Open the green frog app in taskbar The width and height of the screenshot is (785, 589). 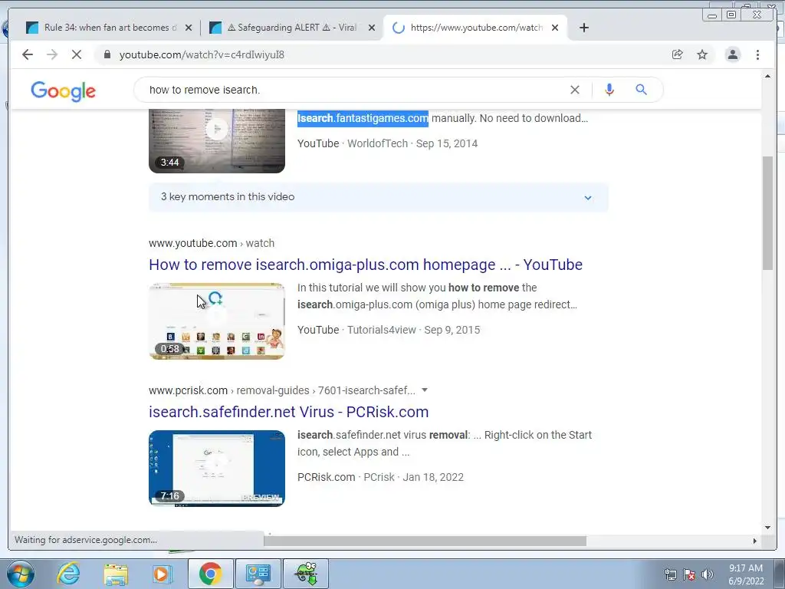click(306, 574)
